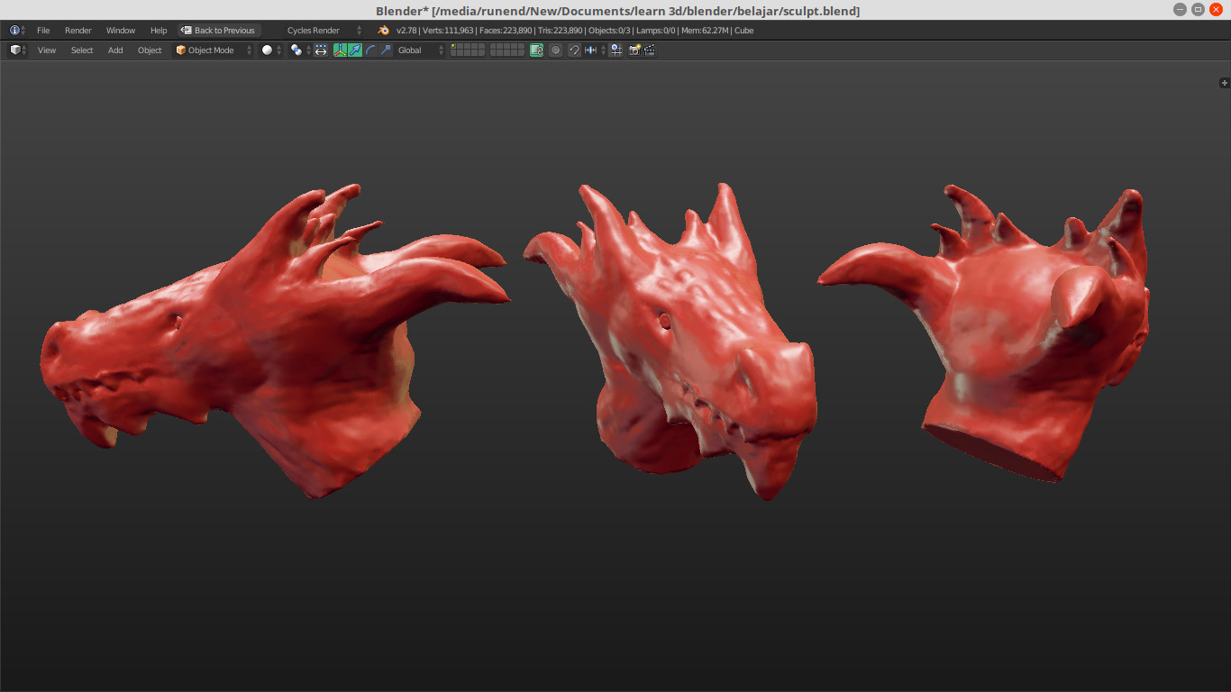Click the Blender logo in the info header
This screenshot has height=692, width=1231.
382,30
